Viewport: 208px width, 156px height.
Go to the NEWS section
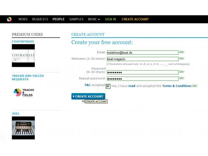coord(23,19)
